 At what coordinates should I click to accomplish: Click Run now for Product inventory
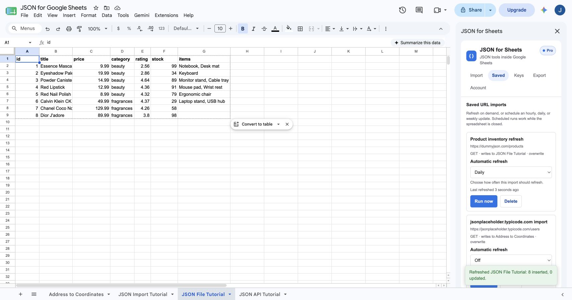tap(484, 201)
